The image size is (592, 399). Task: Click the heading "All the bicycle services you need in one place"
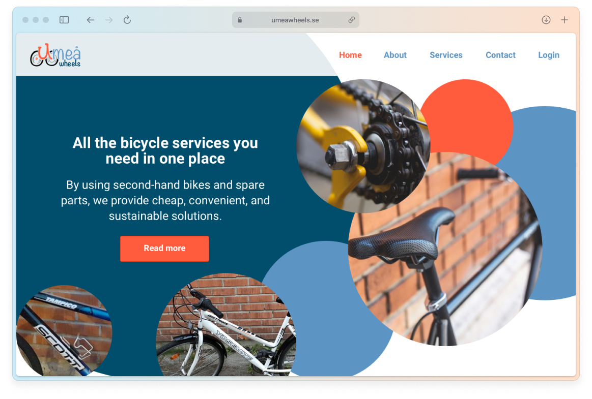pos(165,151)
